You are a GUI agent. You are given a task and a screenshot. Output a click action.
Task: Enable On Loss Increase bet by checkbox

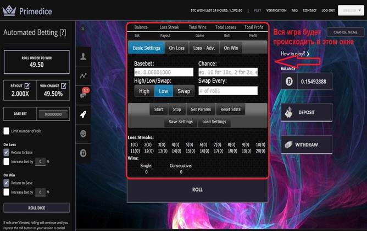pyautogui.click(x=7, y=161)
